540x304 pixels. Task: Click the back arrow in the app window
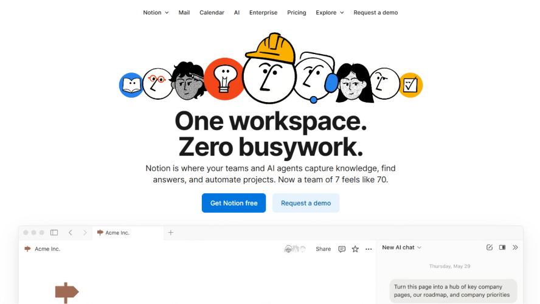coord(71,232)
